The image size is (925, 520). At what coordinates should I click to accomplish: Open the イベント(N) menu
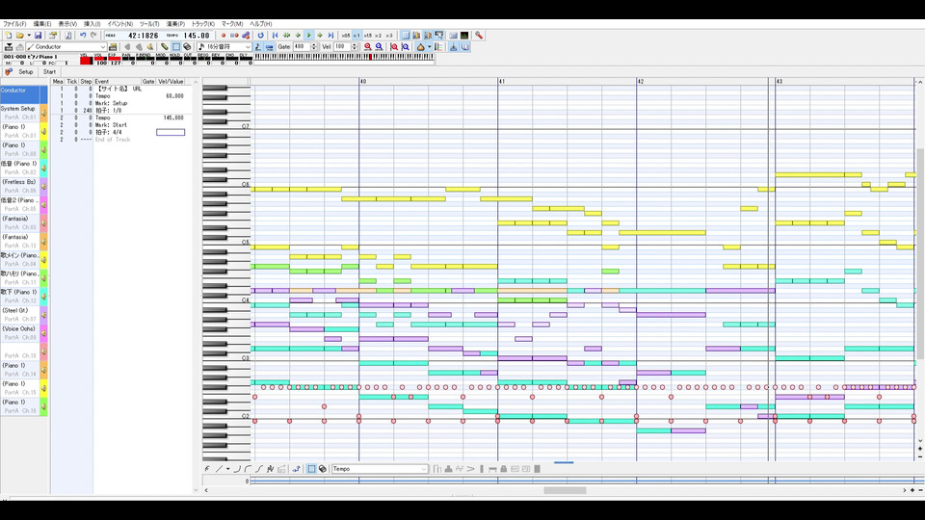tap(119, 24)
